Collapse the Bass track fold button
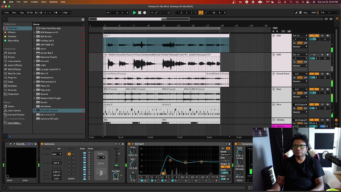 [x=273, y=89]
